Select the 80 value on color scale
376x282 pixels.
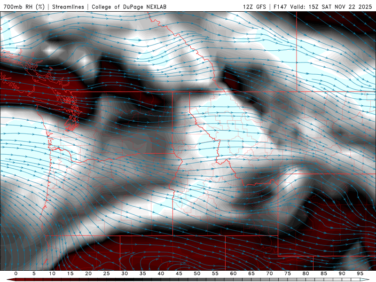tap(305, 274)
